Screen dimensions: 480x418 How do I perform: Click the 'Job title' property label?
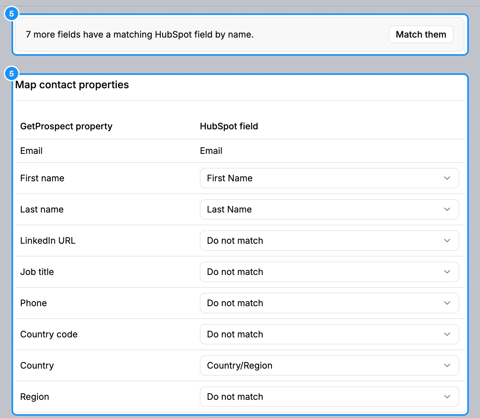(x=37, y=272)
